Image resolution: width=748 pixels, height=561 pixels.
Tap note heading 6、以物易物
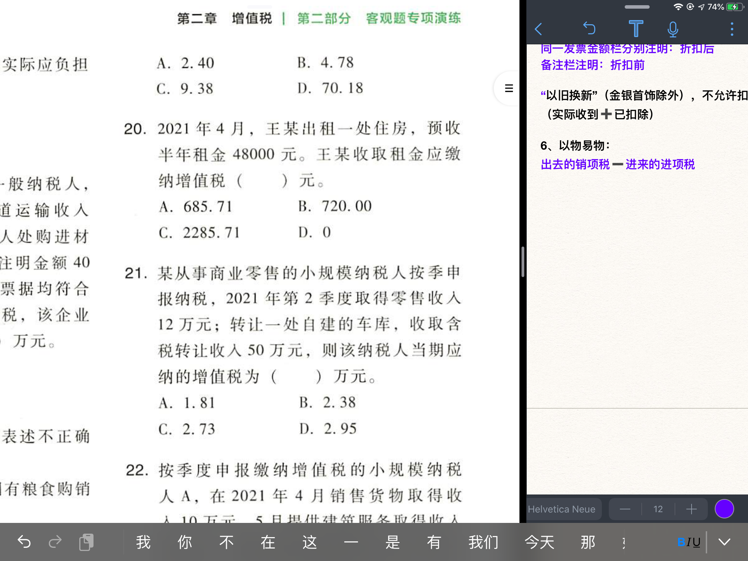pos(575,145)
